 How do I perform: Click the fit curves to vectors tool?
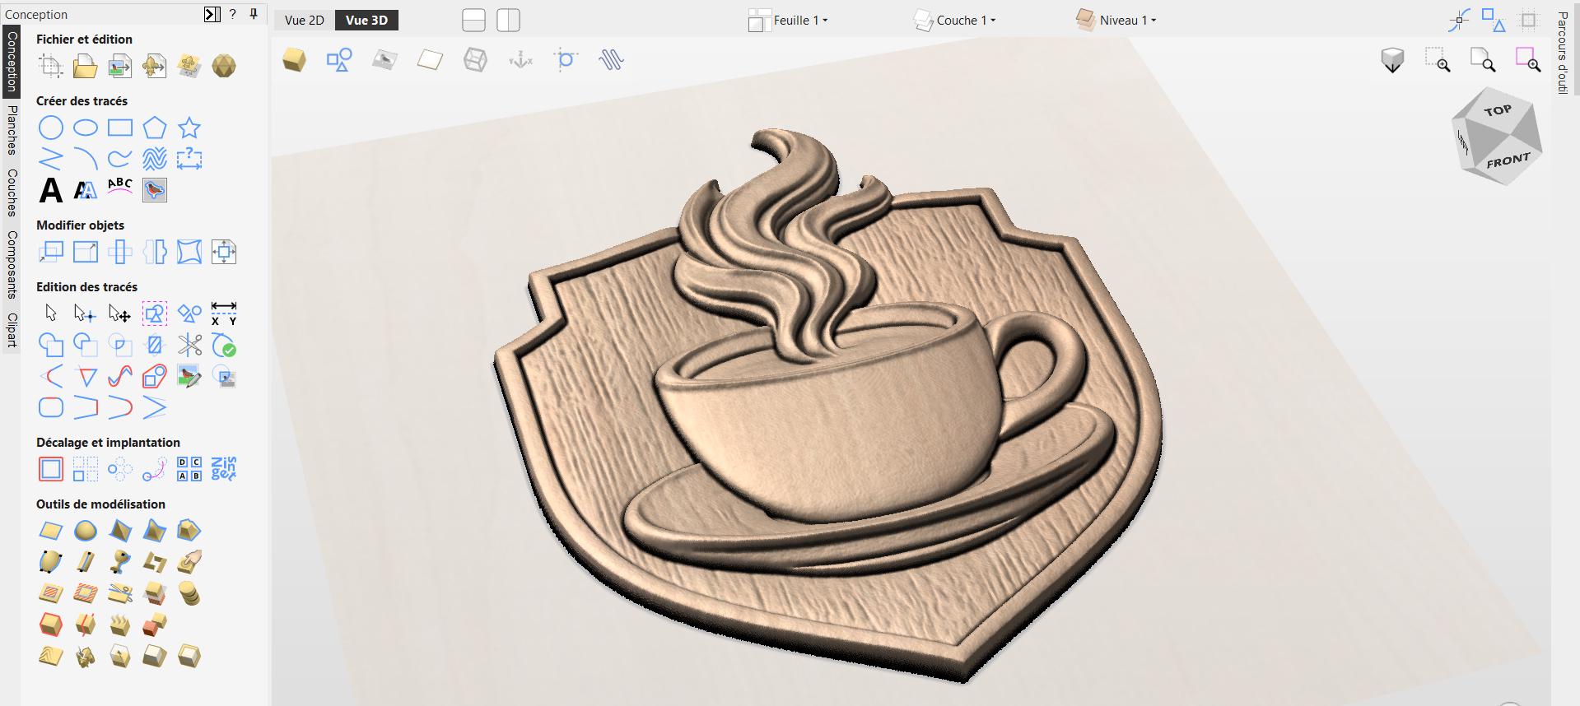click(120, 377)
